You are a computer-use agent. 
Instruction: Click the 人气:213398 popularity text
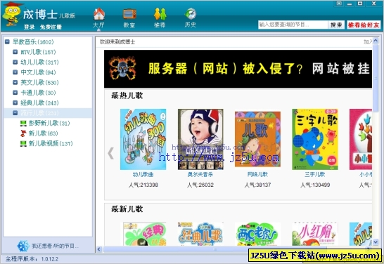(143, 185)
